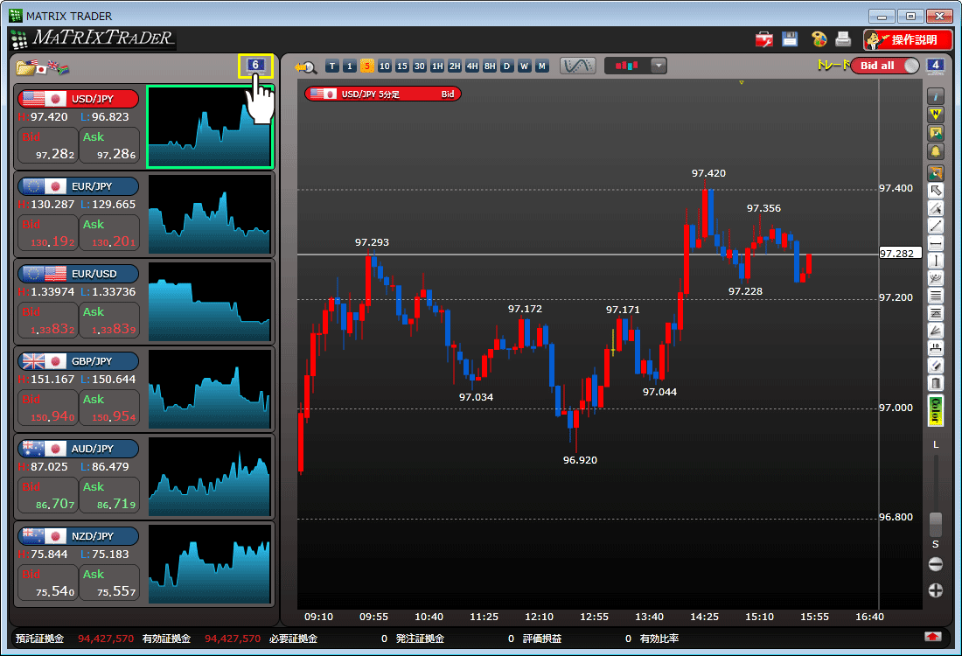Select the parallel horizontal lines tool

tap(936, 296)
